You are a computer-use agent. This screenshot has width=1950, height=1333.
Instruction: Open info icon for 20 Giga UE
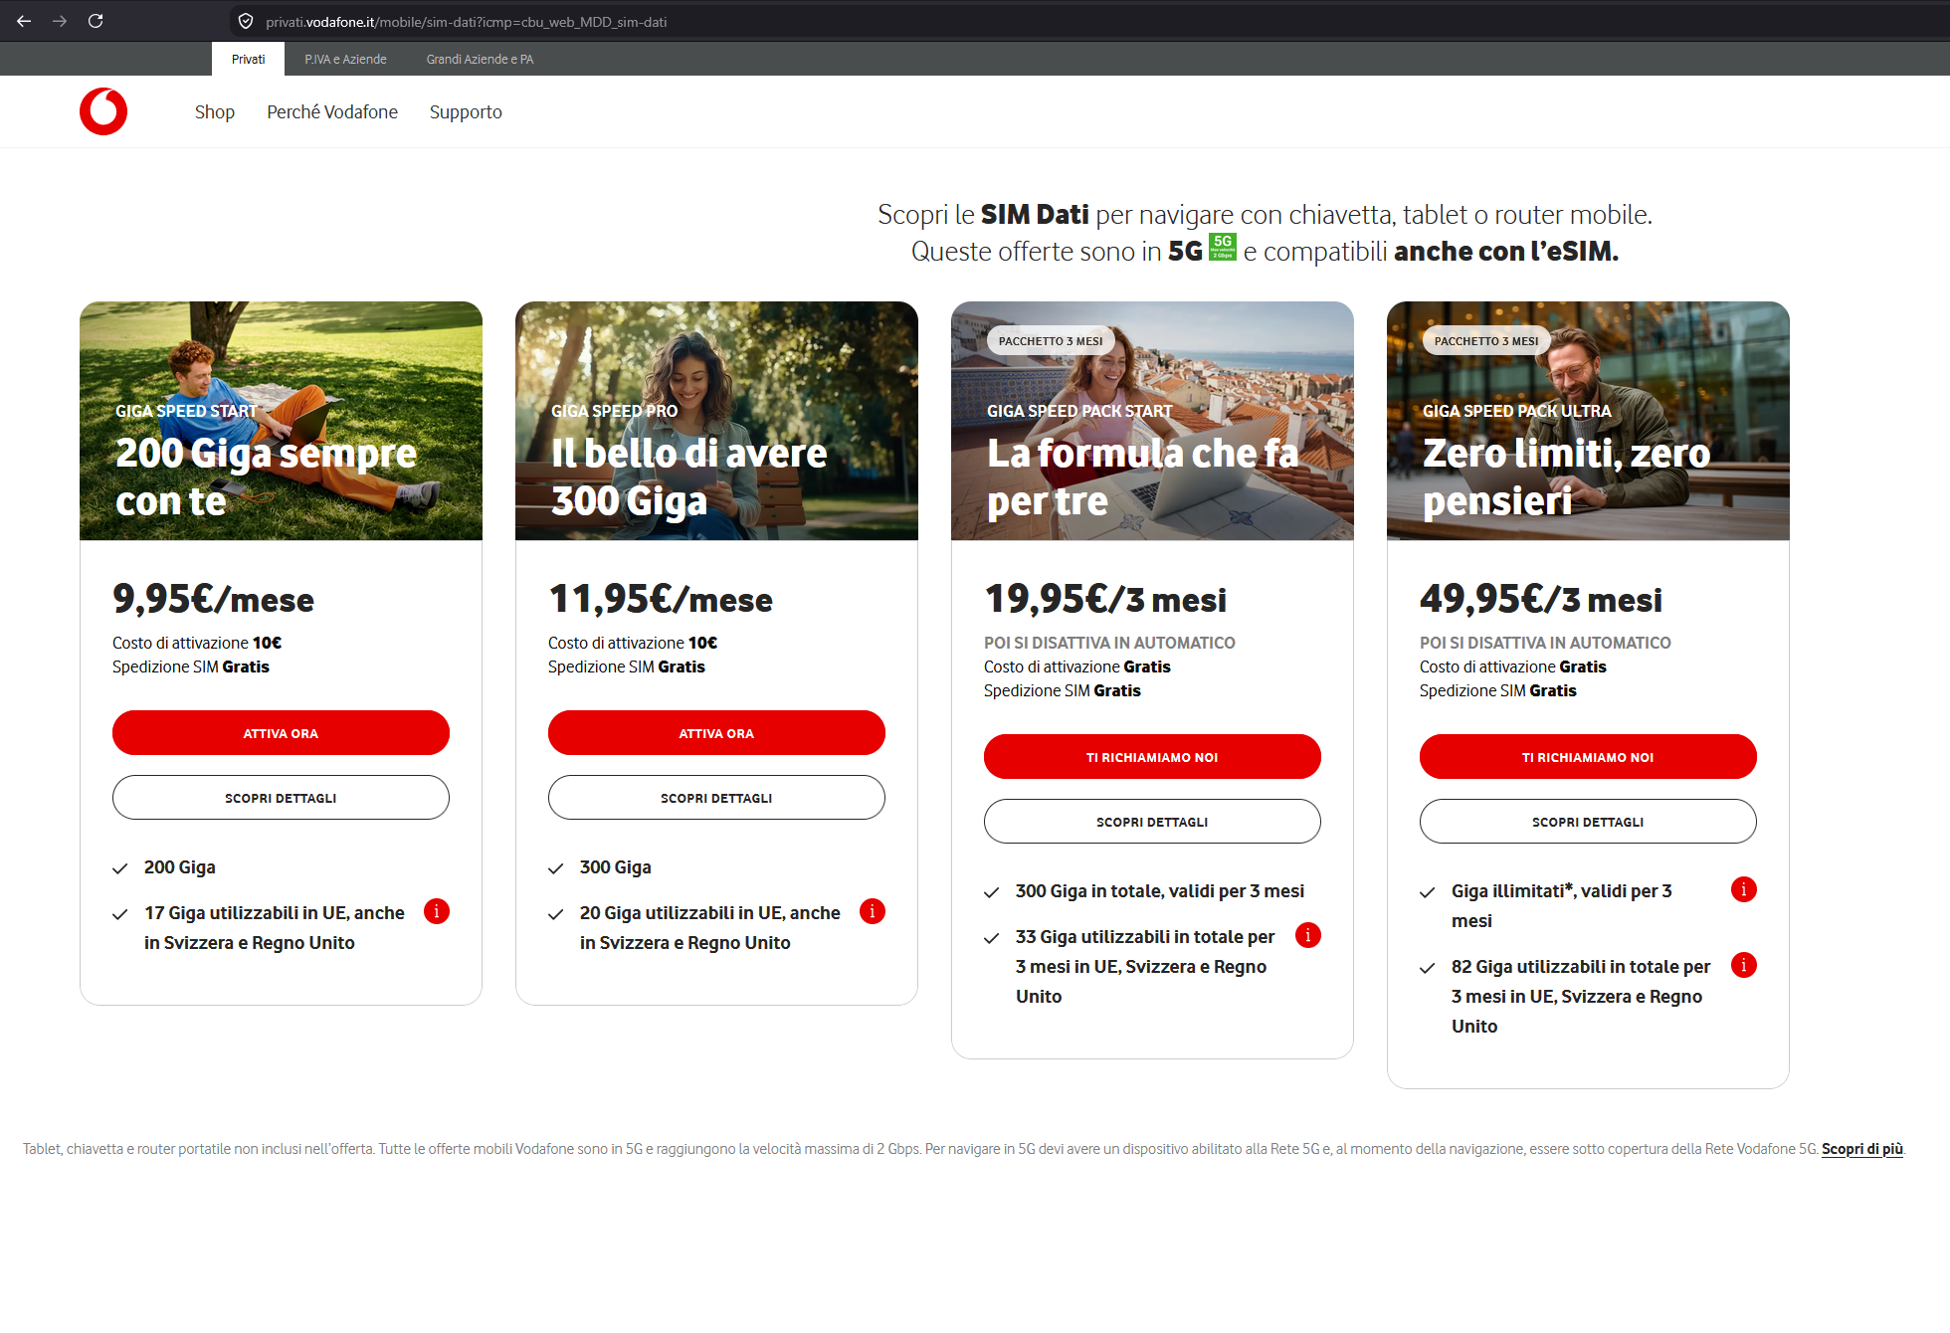(x=873, y=911)
